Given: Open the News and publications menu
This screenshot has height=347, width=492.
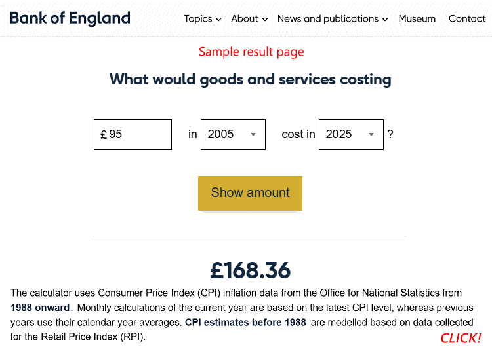Looking at the screenshot, I should click(332, 19).
